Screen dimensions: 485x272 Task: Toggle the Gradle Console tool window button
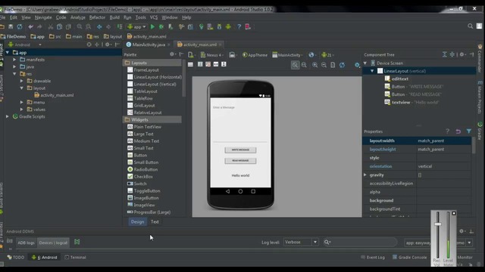[x=409, y=257]
